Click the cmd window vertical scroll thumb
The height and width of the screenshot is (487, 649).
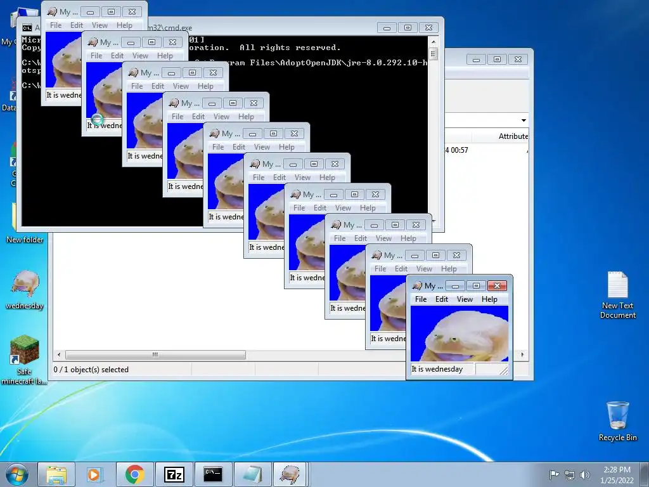point(433,54)
